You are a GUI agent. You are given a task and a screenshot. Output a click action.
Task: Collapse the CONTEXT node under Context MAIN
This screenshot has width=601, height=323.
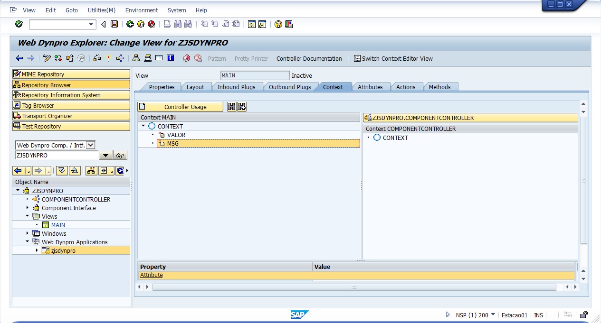[x=143, y=126]
